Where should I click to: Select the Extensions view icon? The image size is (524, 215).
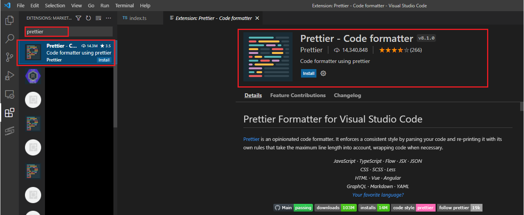10,112
